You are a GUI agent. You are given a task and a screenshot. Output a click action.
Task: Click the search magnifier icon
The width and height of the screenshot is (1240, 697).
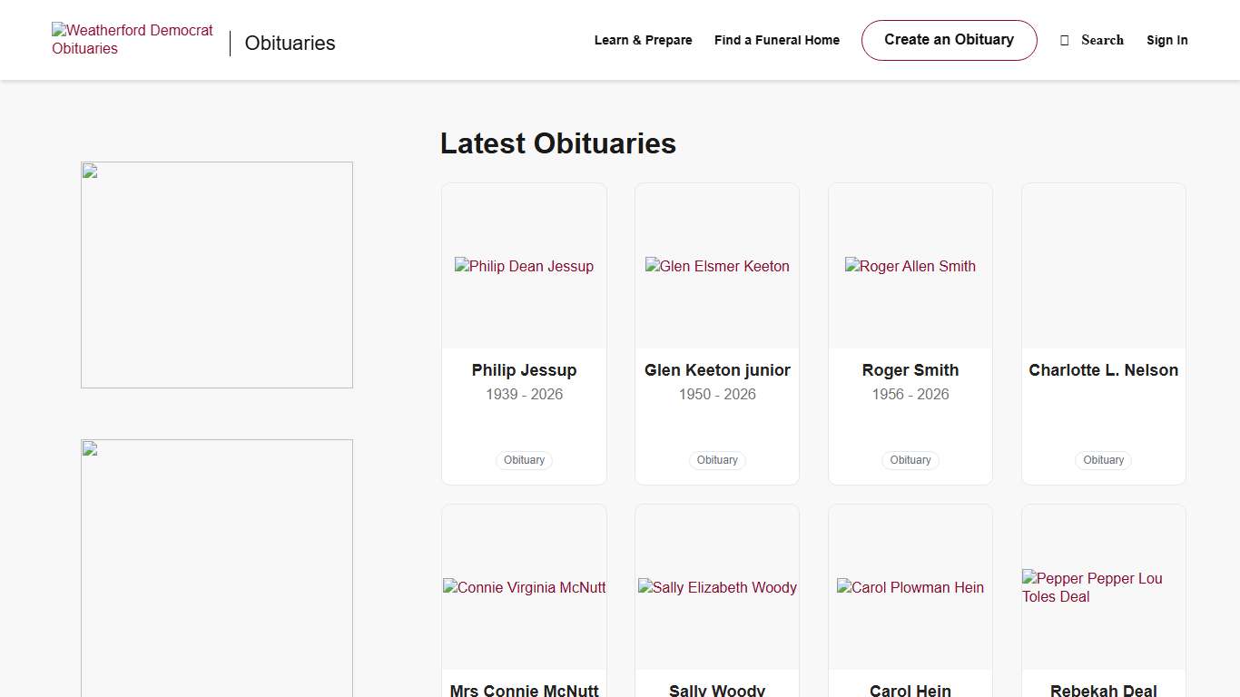click(x=1065, y=40)
